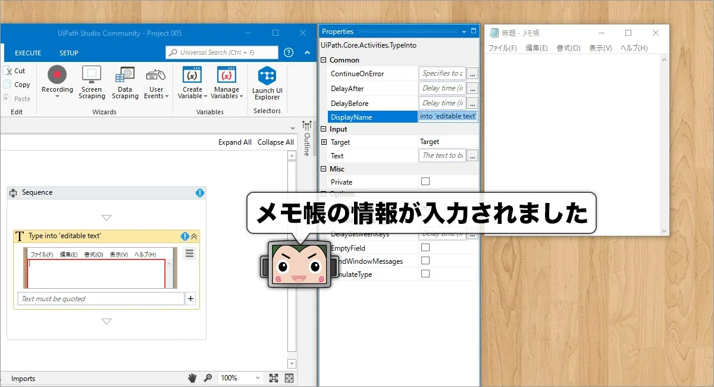This screenshot has height=387, width=714.
Task: Open the Properties panel dropdown arrow
Action: coord(464,32)
